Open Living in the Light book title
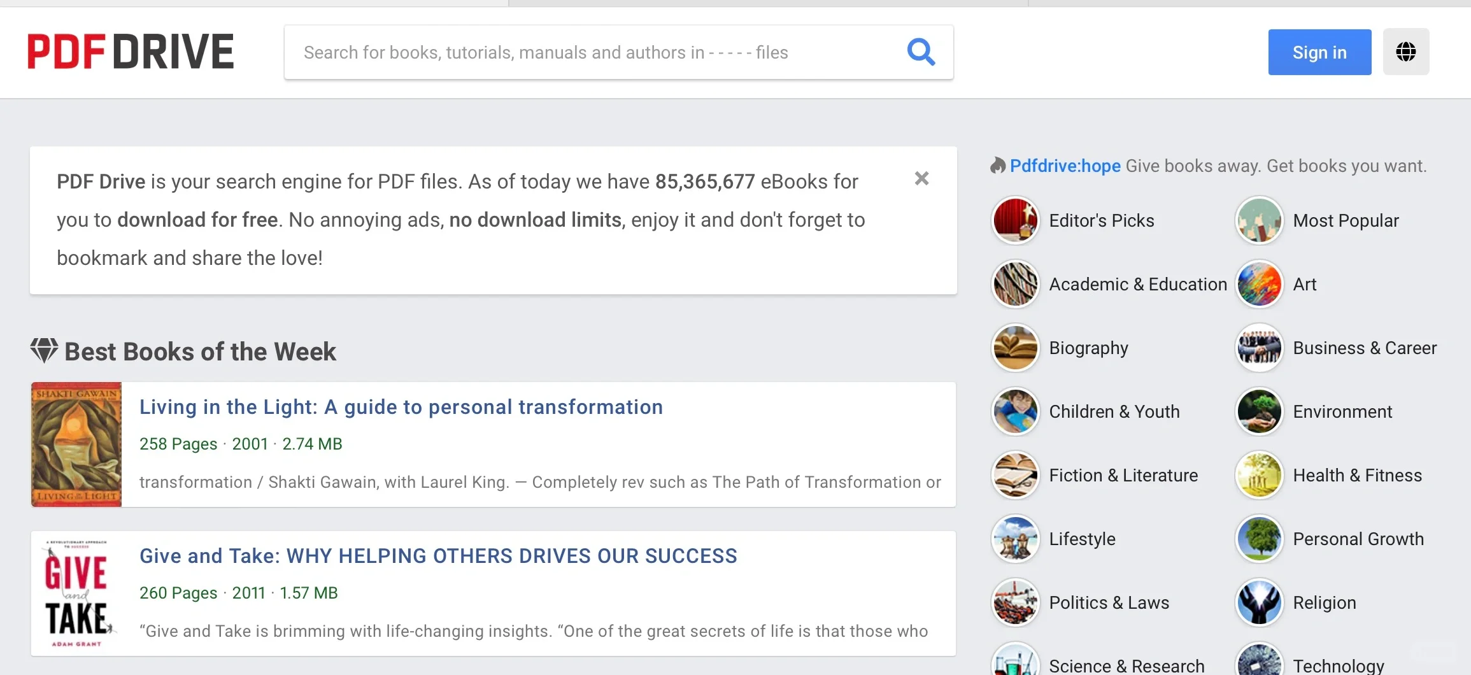Image resolution: width=1471 pixels, height=675 pixels. pyautogui.click(x=401, y=407)
